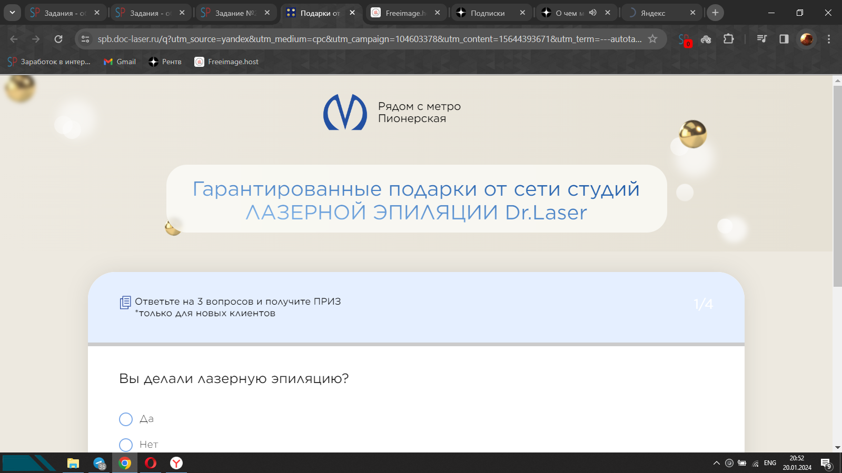Reload the current page
842x473 pixels.
click(58, 39)
